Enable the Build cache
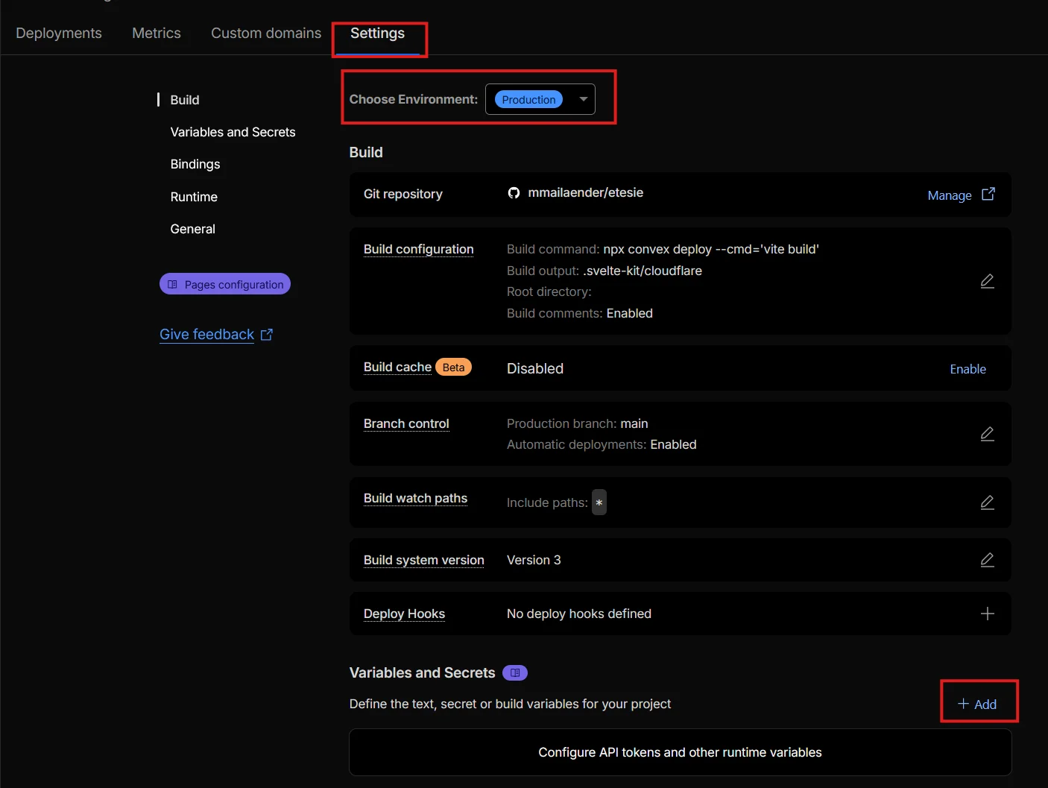The width and height of the screenshot is (1048, 788). [x=967, y=369]
